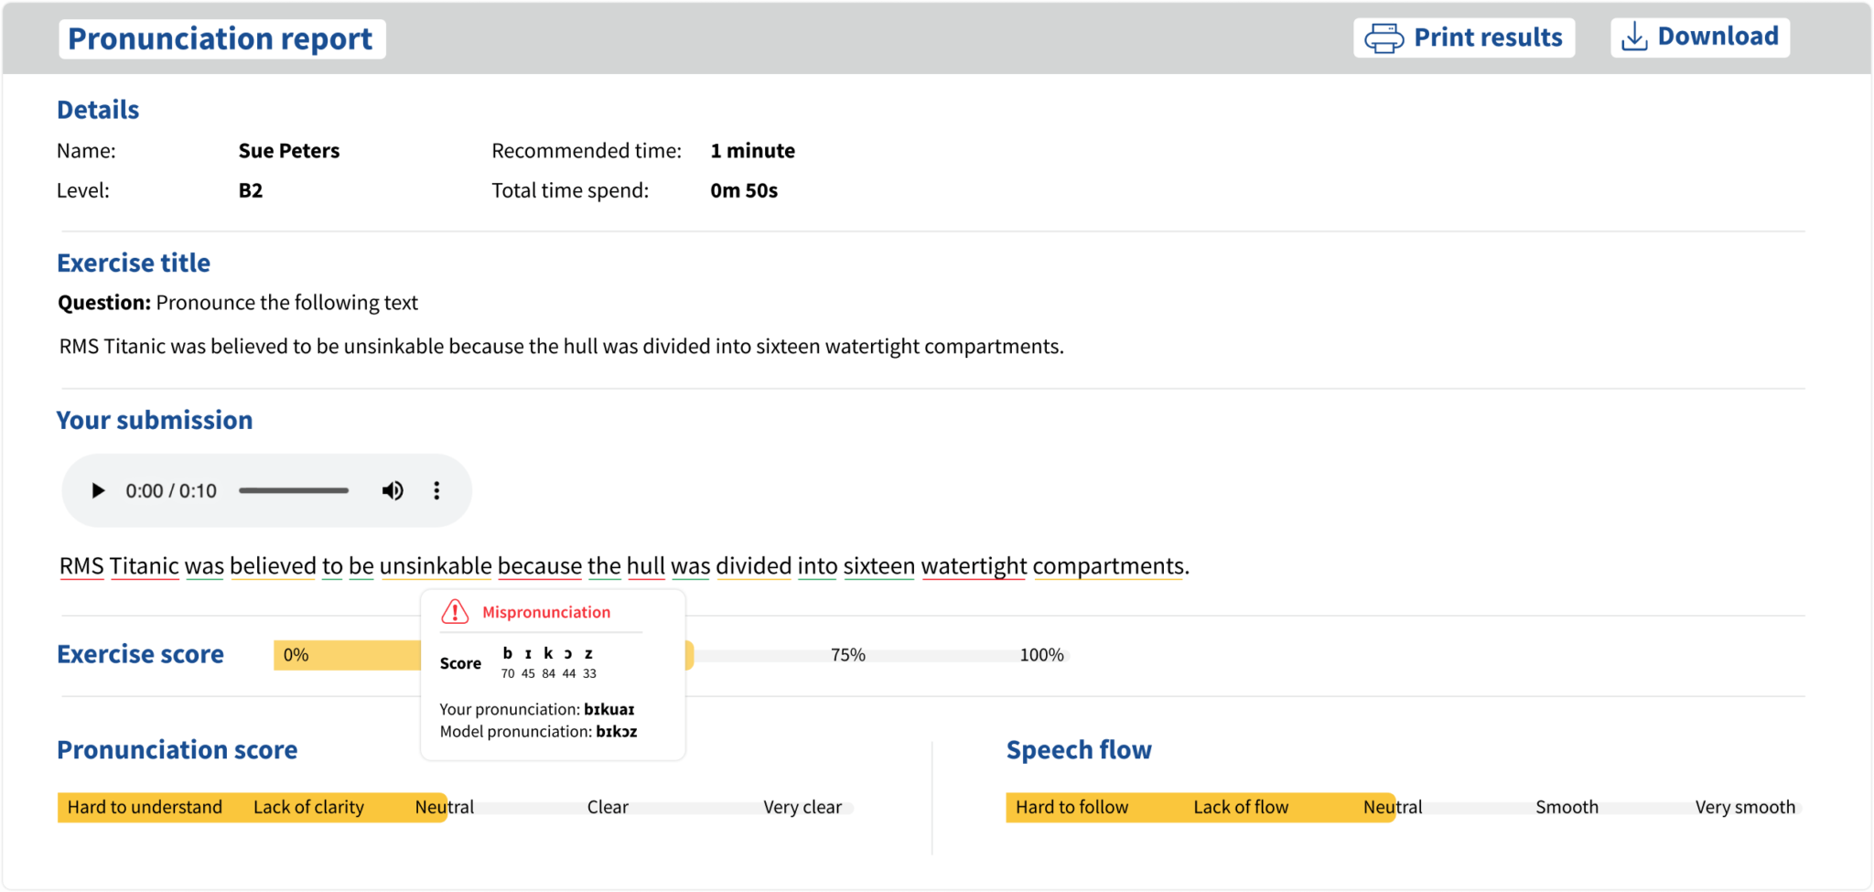This screenshot has width=1874, height=892.
Task: Click 'Very clear' on the Pronunciation score bar
Action: pos(802,808)
